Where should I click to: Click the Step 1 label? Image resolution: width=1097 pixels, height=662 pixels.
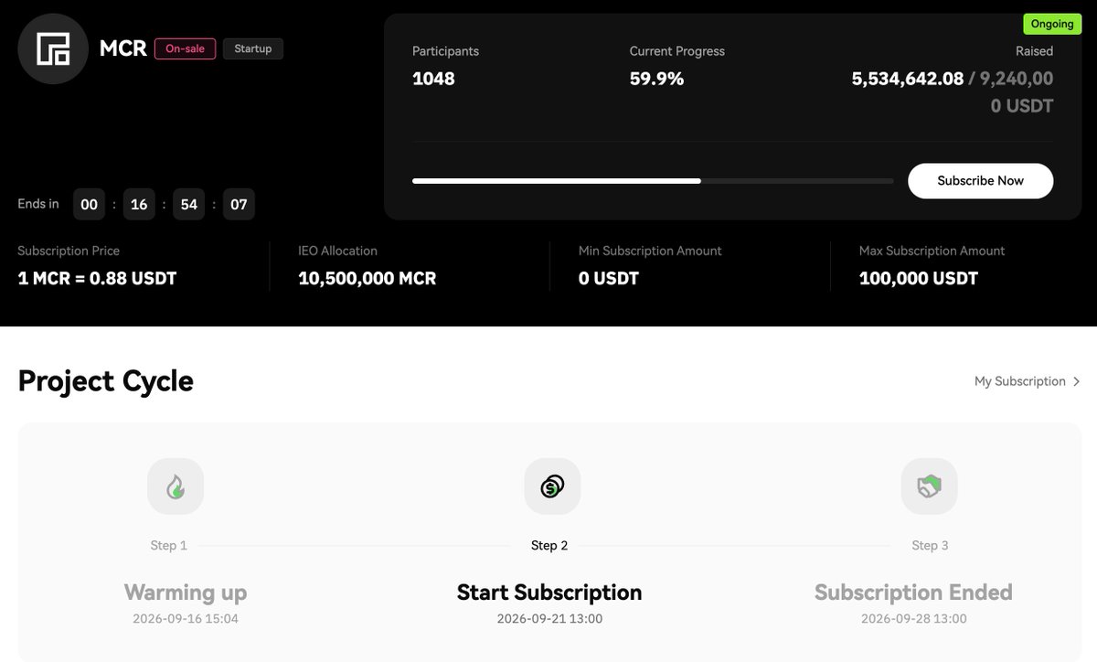tap(169, 545)
